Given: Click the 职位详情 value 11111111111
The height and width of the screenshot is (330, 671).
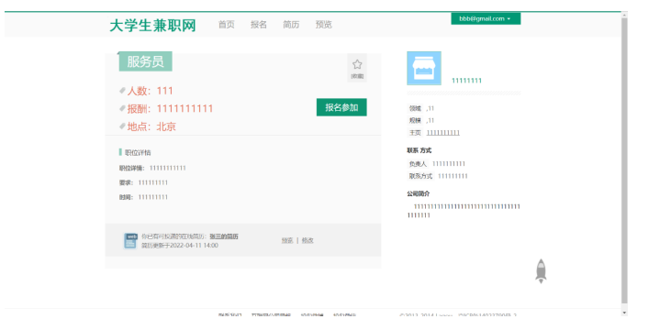Looking at the screenshot, I should coord(167,168).
